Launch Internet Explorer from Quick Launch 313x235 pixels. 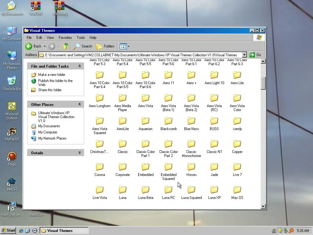coord(21,231)
